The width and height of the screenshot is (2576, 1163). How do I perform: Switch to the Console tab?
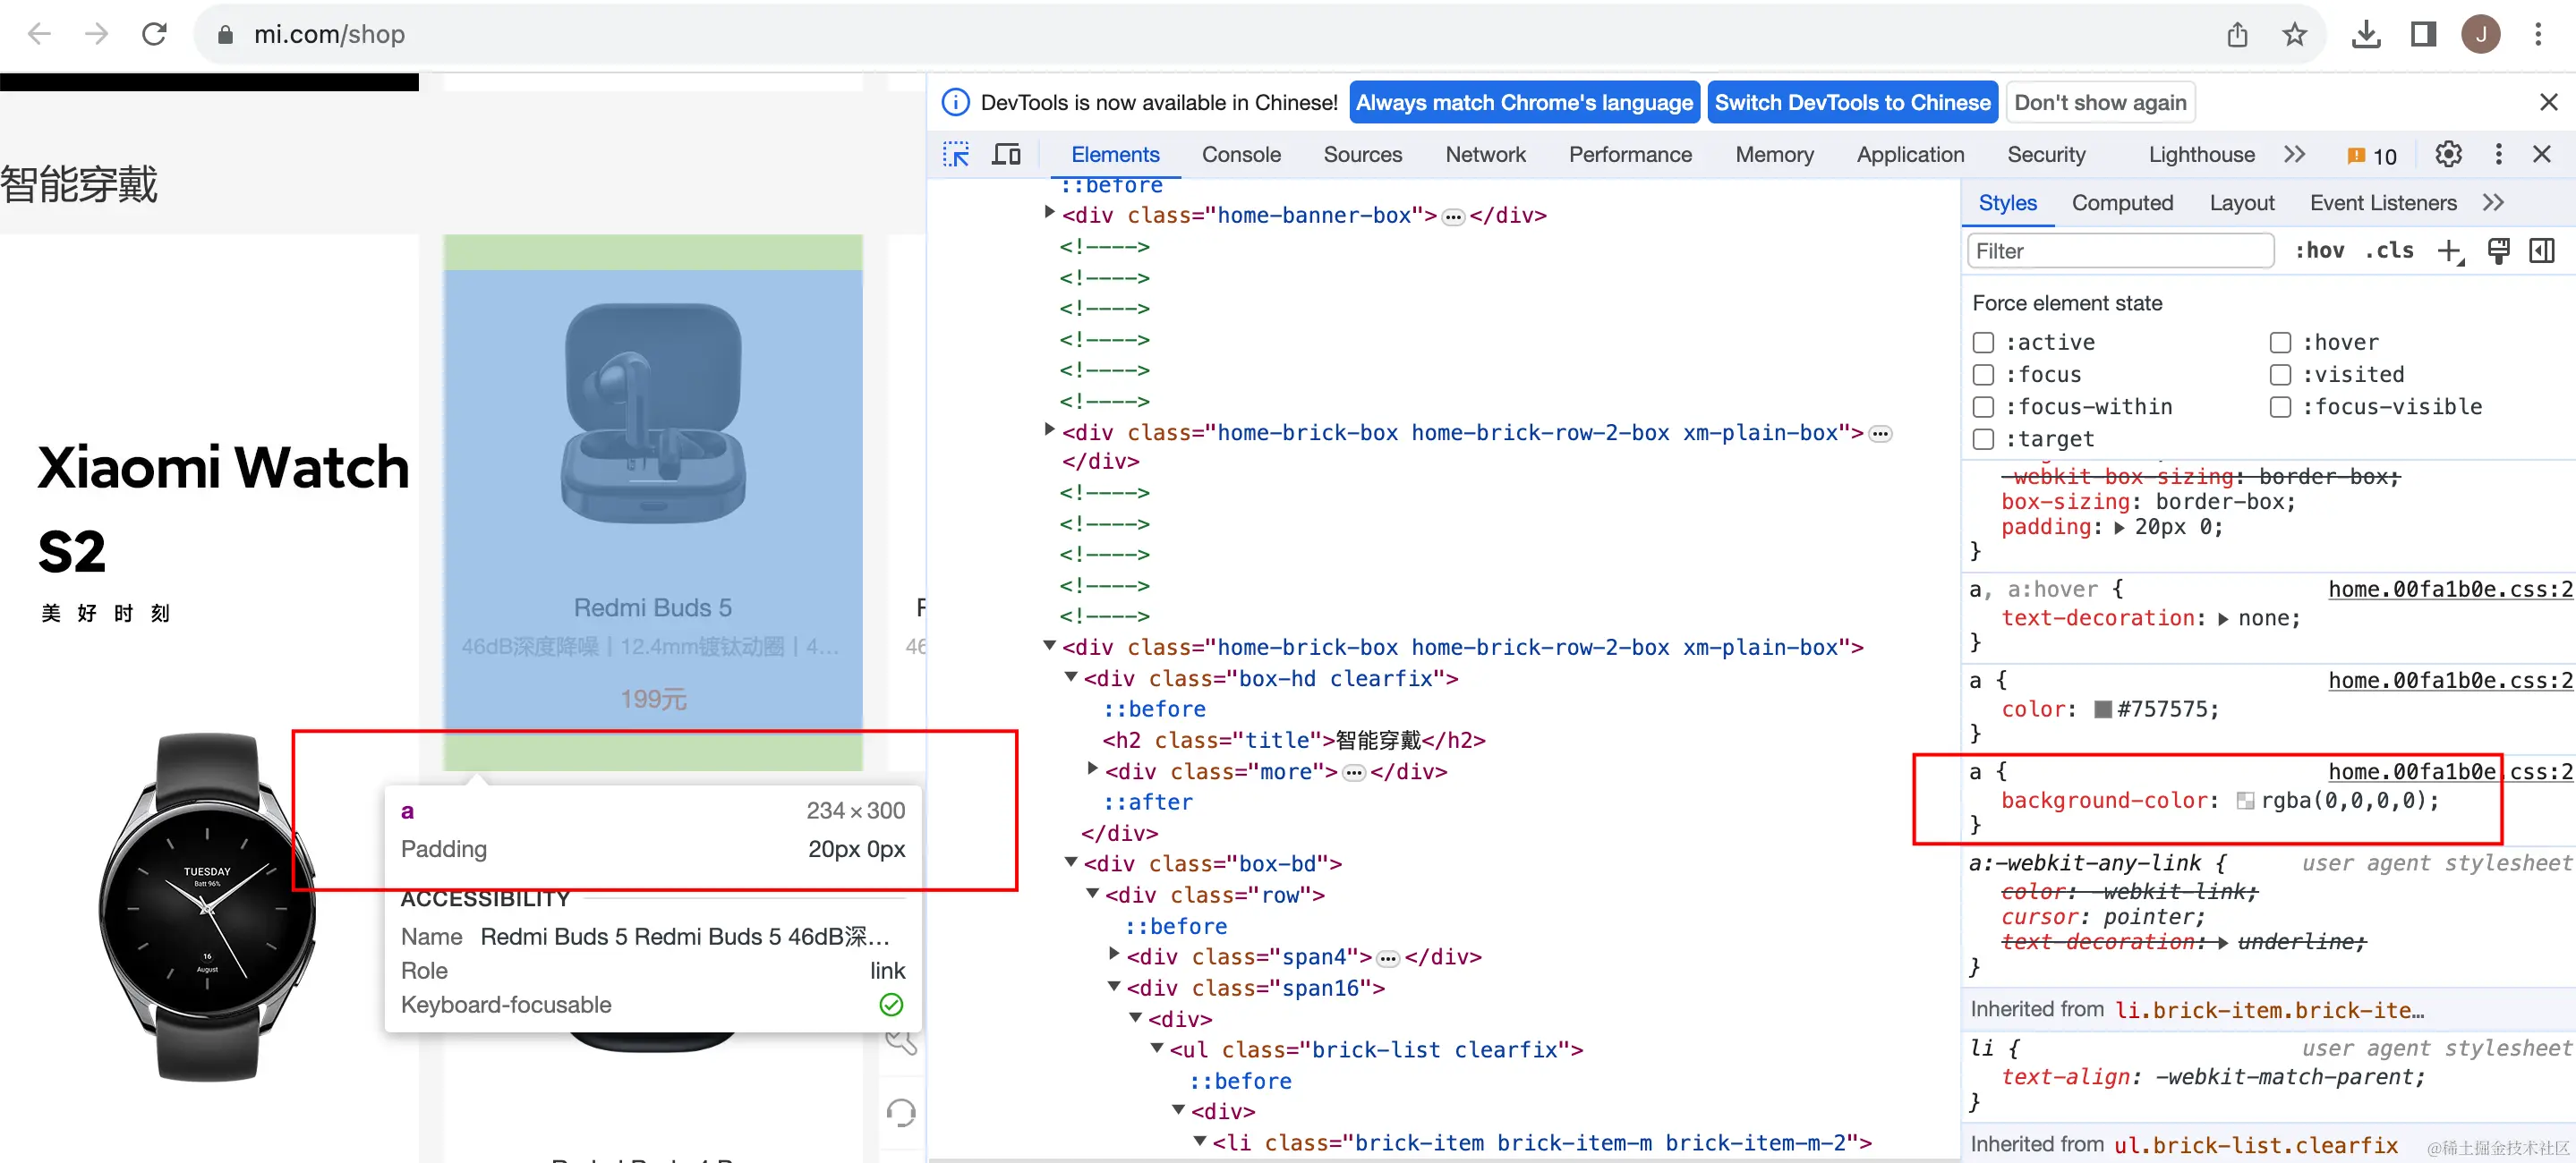[x=1240, y=154]
